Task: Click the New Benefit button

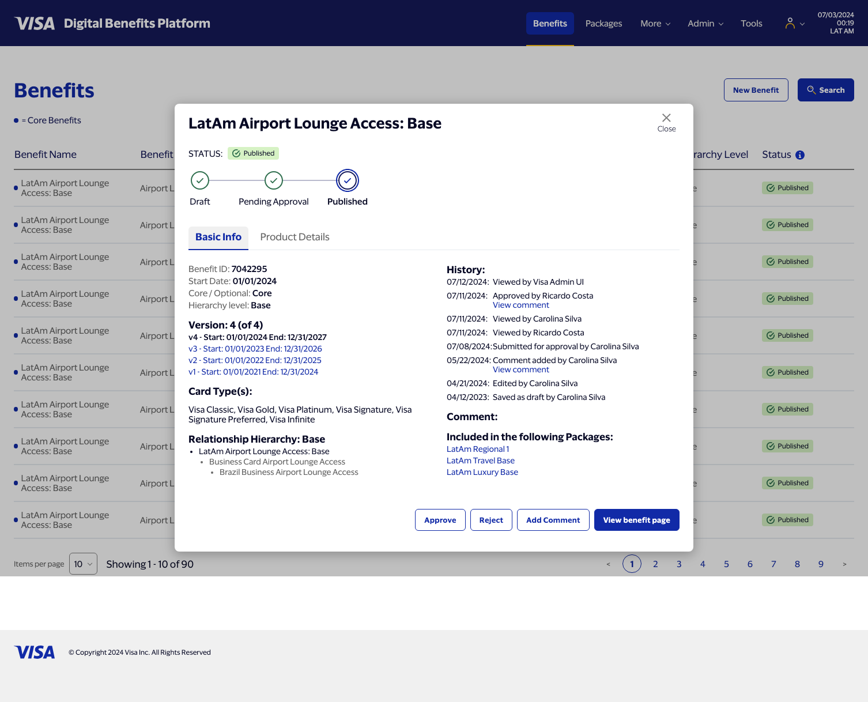Action: point(756,90)
